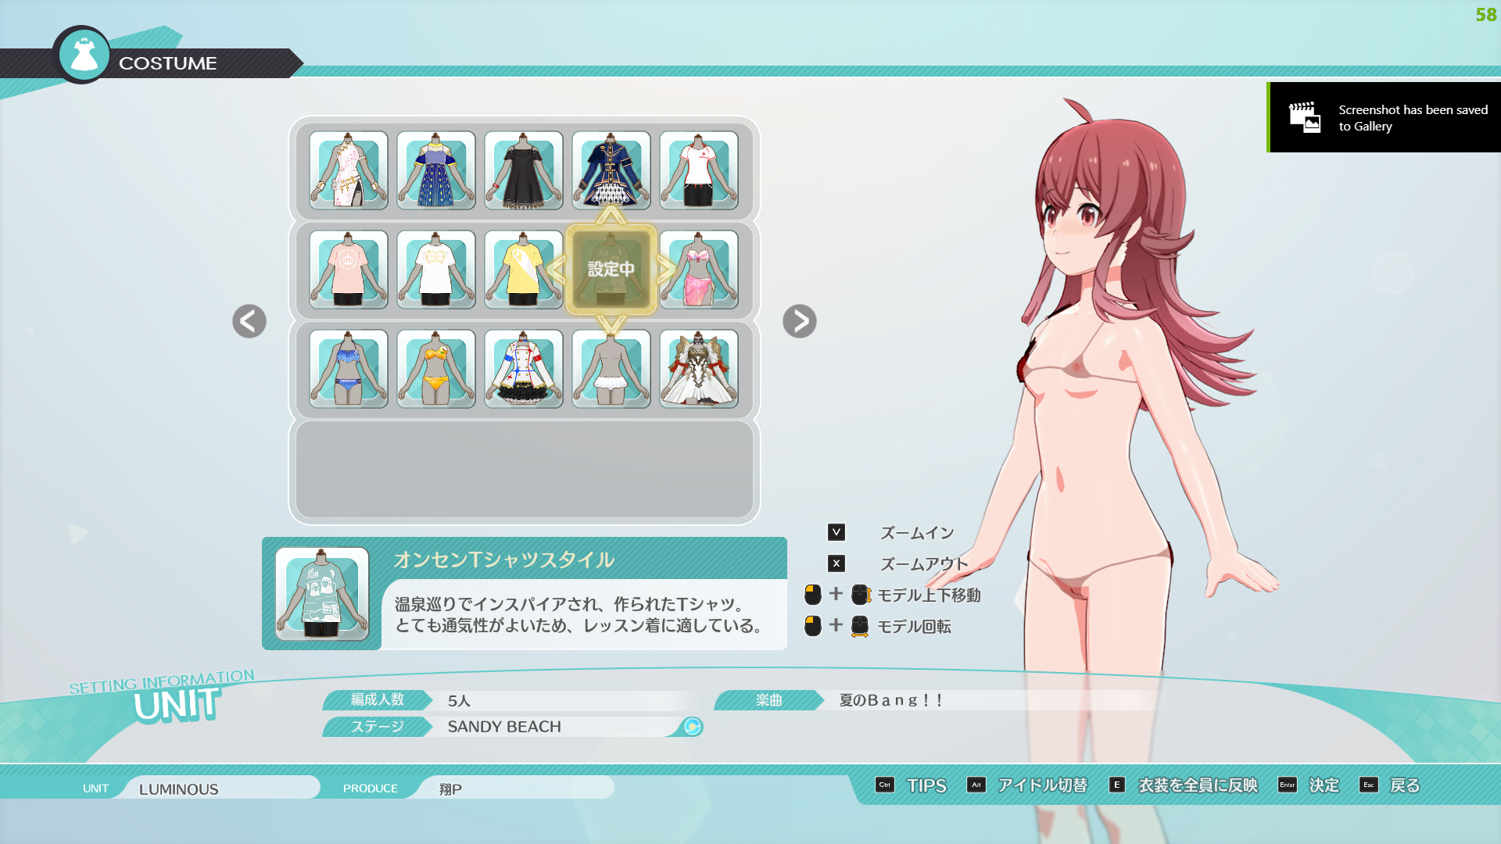
Task: Click the 楽曲 label tab
Action: coord(769,700)
